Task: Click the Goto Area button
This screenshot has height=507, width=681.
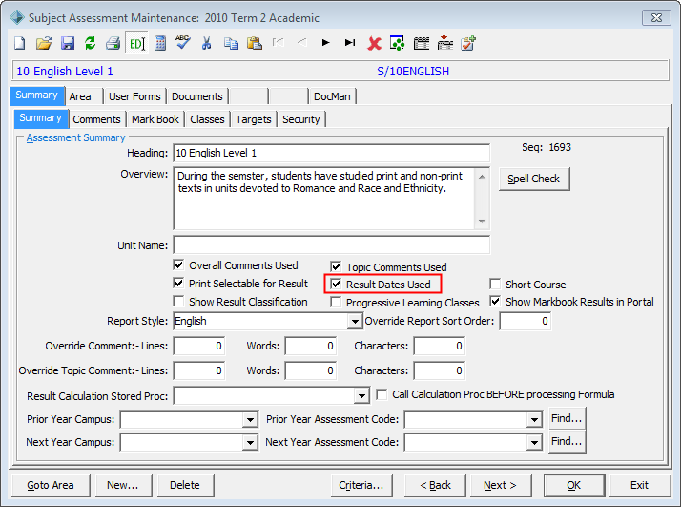Action: (51, 485)
